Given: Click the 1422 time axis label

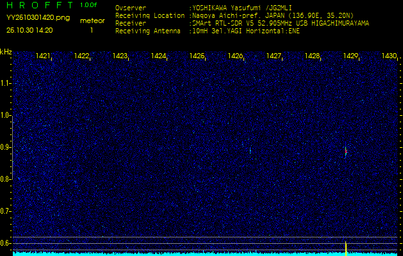Looking at the screenshot, I should [x=81, y=56].
